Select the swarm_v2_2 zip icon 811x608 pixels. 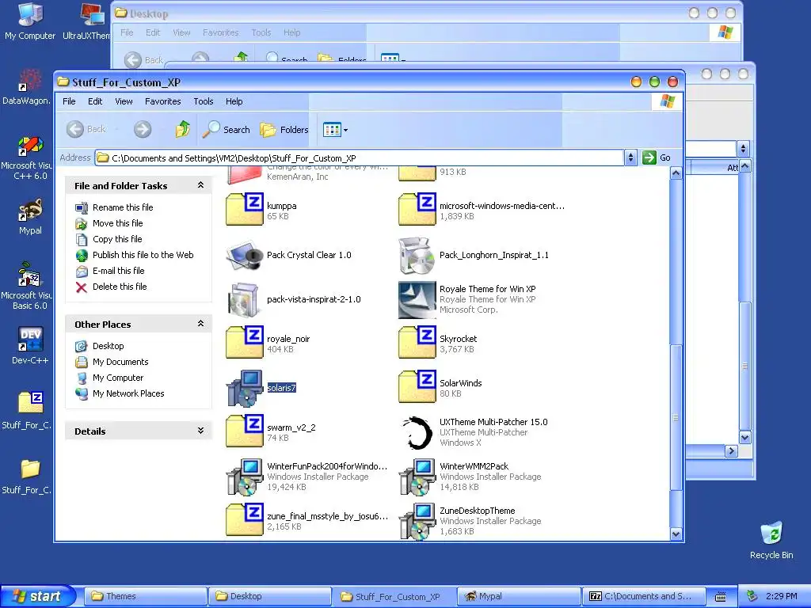point(245,431)
